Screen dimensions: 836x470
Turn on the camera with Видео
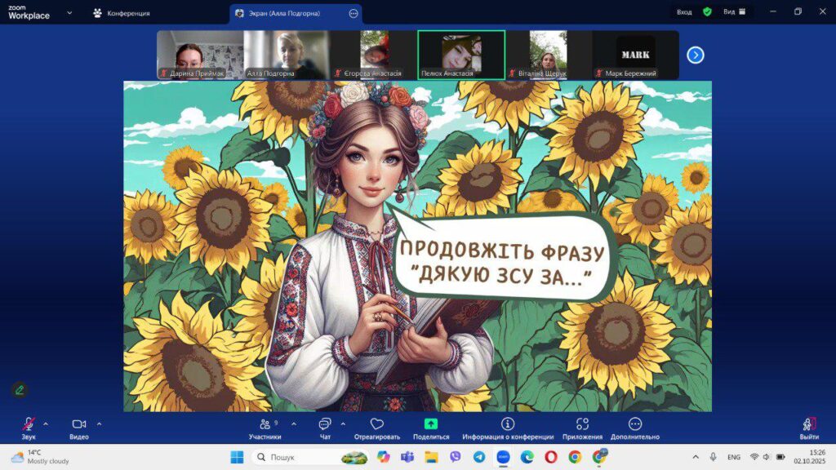click(79, 424)
